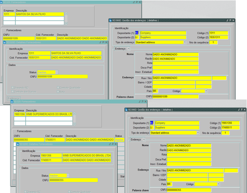Click Empresa cell 1311 in top Fornecedores list

pyautogui.click(x=9, y=14)
